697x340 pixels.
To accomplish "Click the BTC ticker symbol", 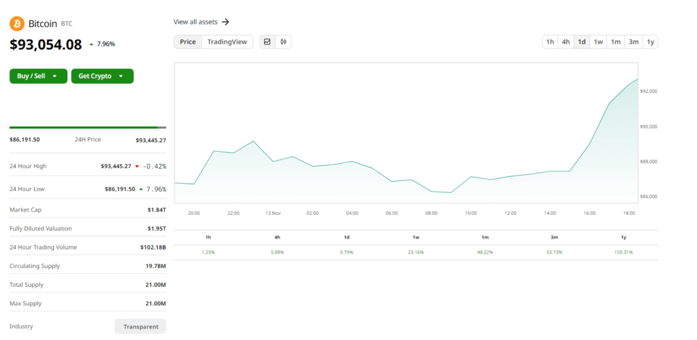I will click(66, 24).
